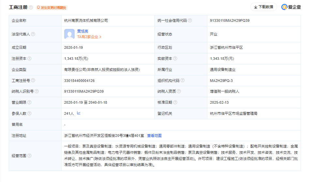Click help icon beside 参保人数

[29, 113]
